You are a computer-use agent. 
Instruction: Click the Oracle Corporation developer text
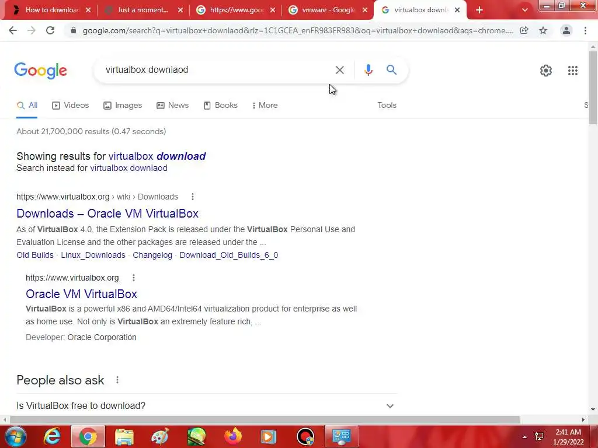(x=102, y=337)
